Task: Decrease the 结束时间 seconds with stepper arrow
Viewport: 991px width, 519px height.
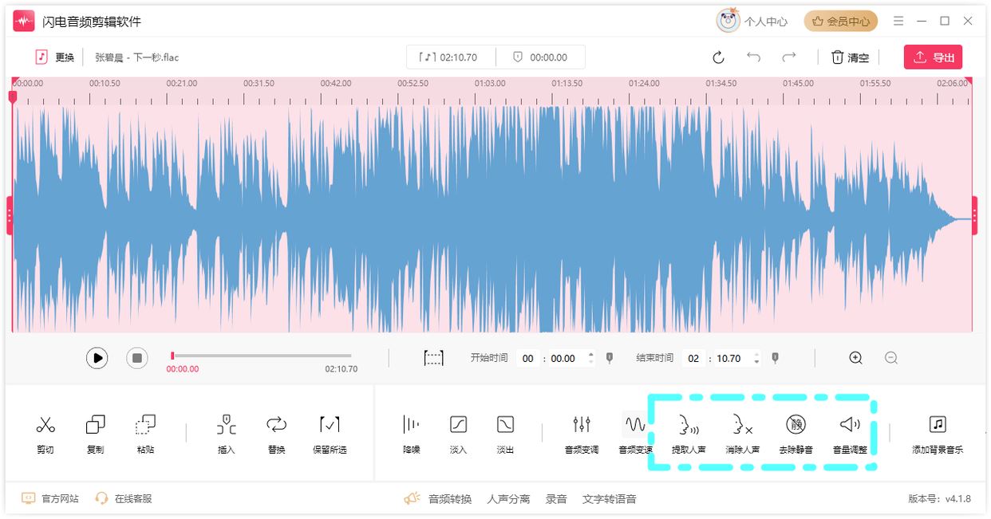Action: 756,363
